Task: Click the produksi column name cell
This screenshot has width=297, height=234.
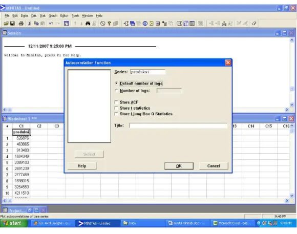Action: (x=21, y=132)
